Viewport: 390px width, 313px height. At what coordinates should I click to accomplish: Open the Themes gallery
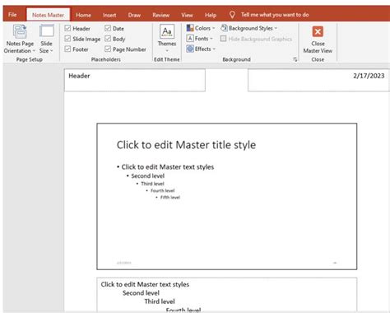167,39
